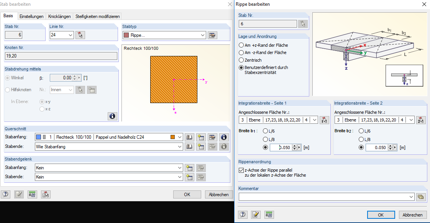Select the custom value radio for Breite b2
430x223 pixels.
pyautogui.click(x=361, y=148)
